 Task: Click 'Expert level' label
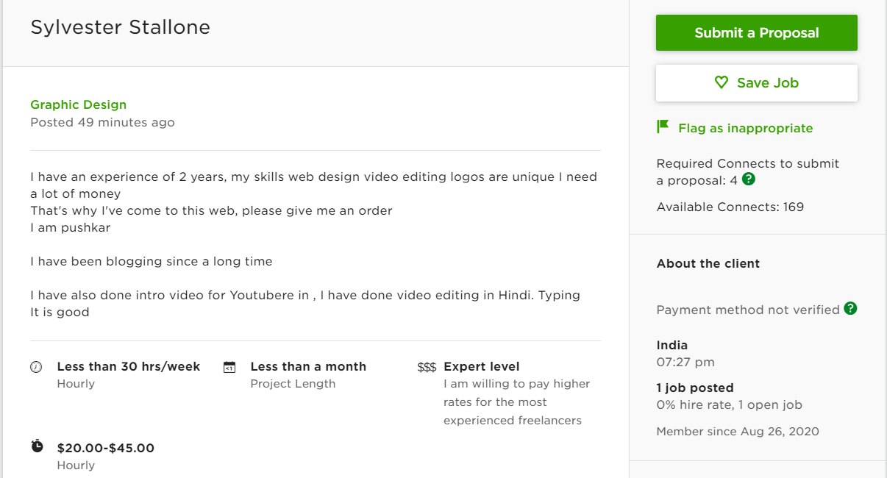(x=482, y=366)
